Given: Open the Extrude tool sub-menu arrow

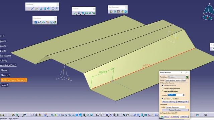Looking at the screenshot, I should click(77, 14).
